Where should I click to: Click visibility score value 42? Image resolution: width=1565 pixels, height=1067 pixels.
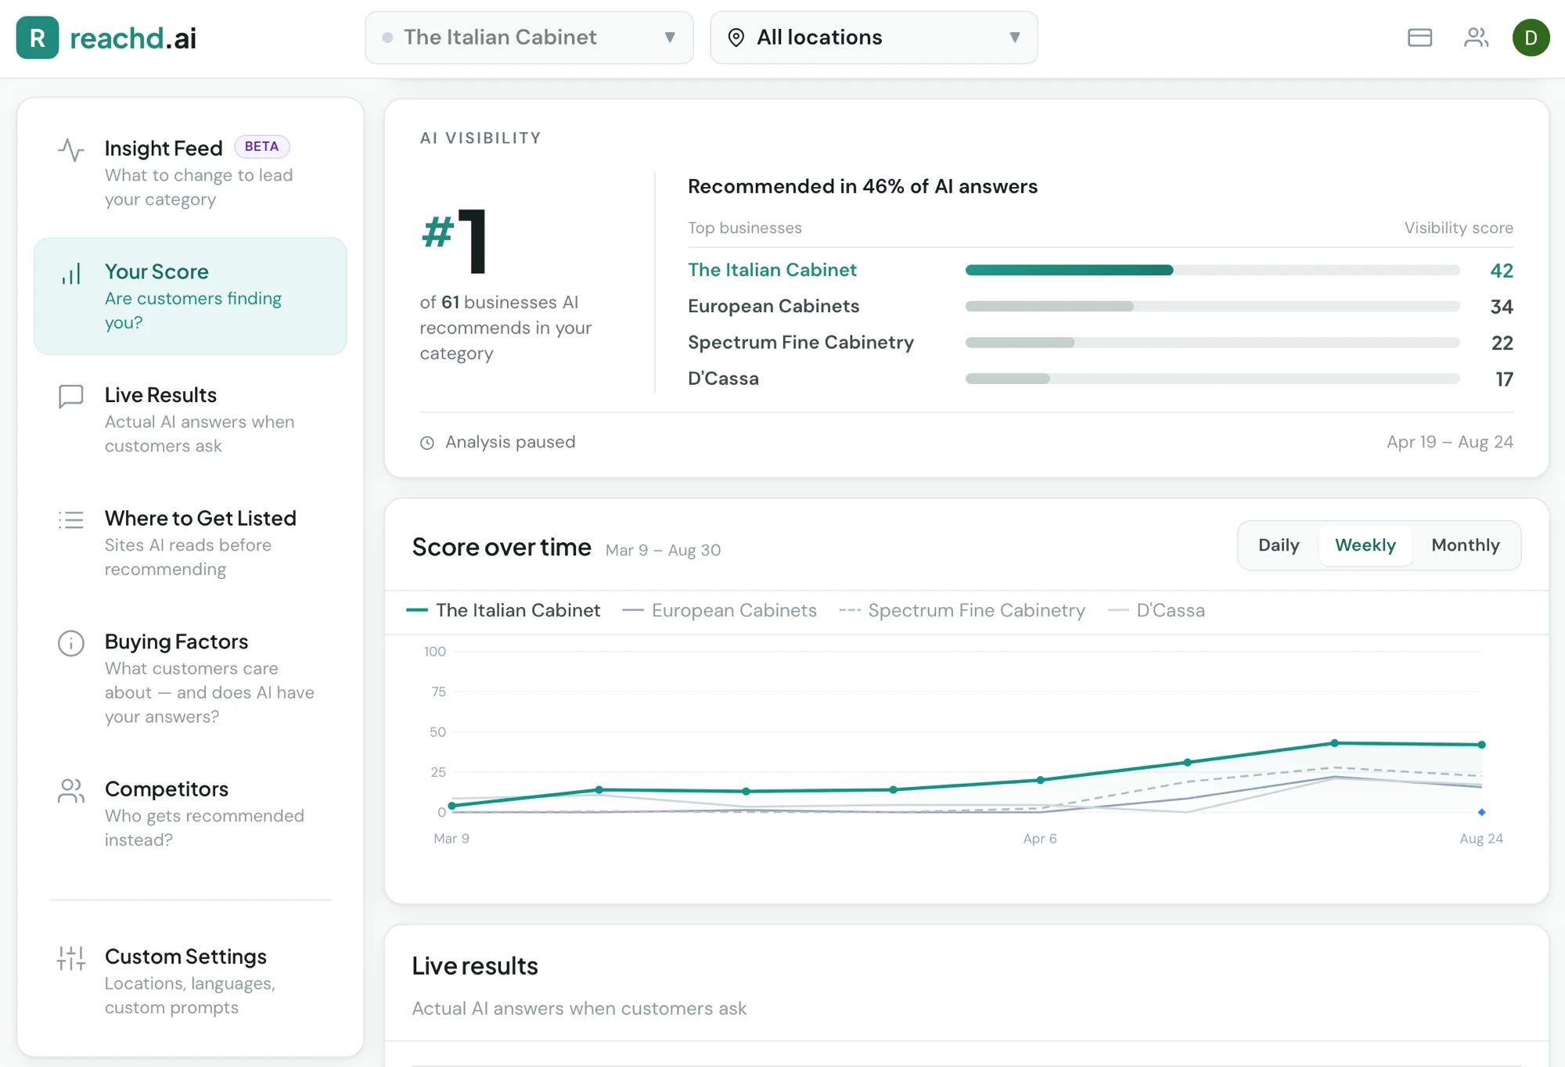click(1502, 271)
